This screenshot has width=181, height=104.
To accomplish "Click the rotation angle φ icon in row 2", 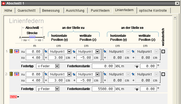I will pos(137,89).
